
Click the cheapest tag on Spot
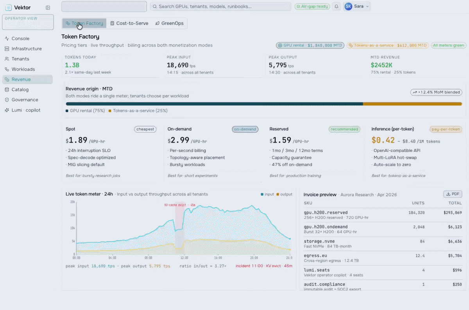pyautogui.click(x=145, y=129)
